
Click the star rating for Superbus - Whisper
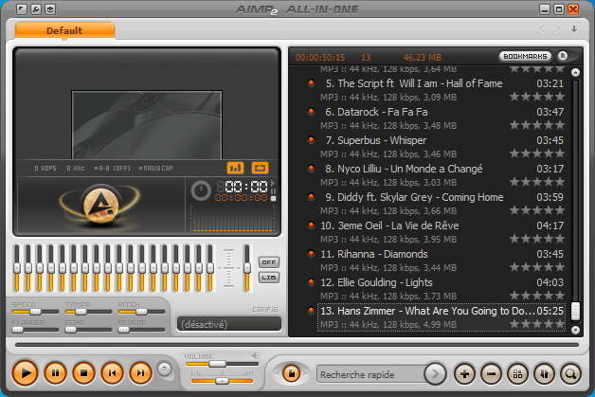coord(537,153)
